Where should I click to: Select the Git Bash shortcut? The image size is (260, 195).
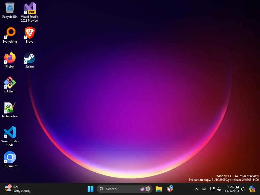pos(10,85)
